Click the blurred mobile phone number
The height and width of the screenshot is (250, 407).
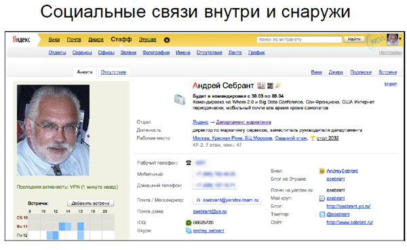click(x=215, y=174)
